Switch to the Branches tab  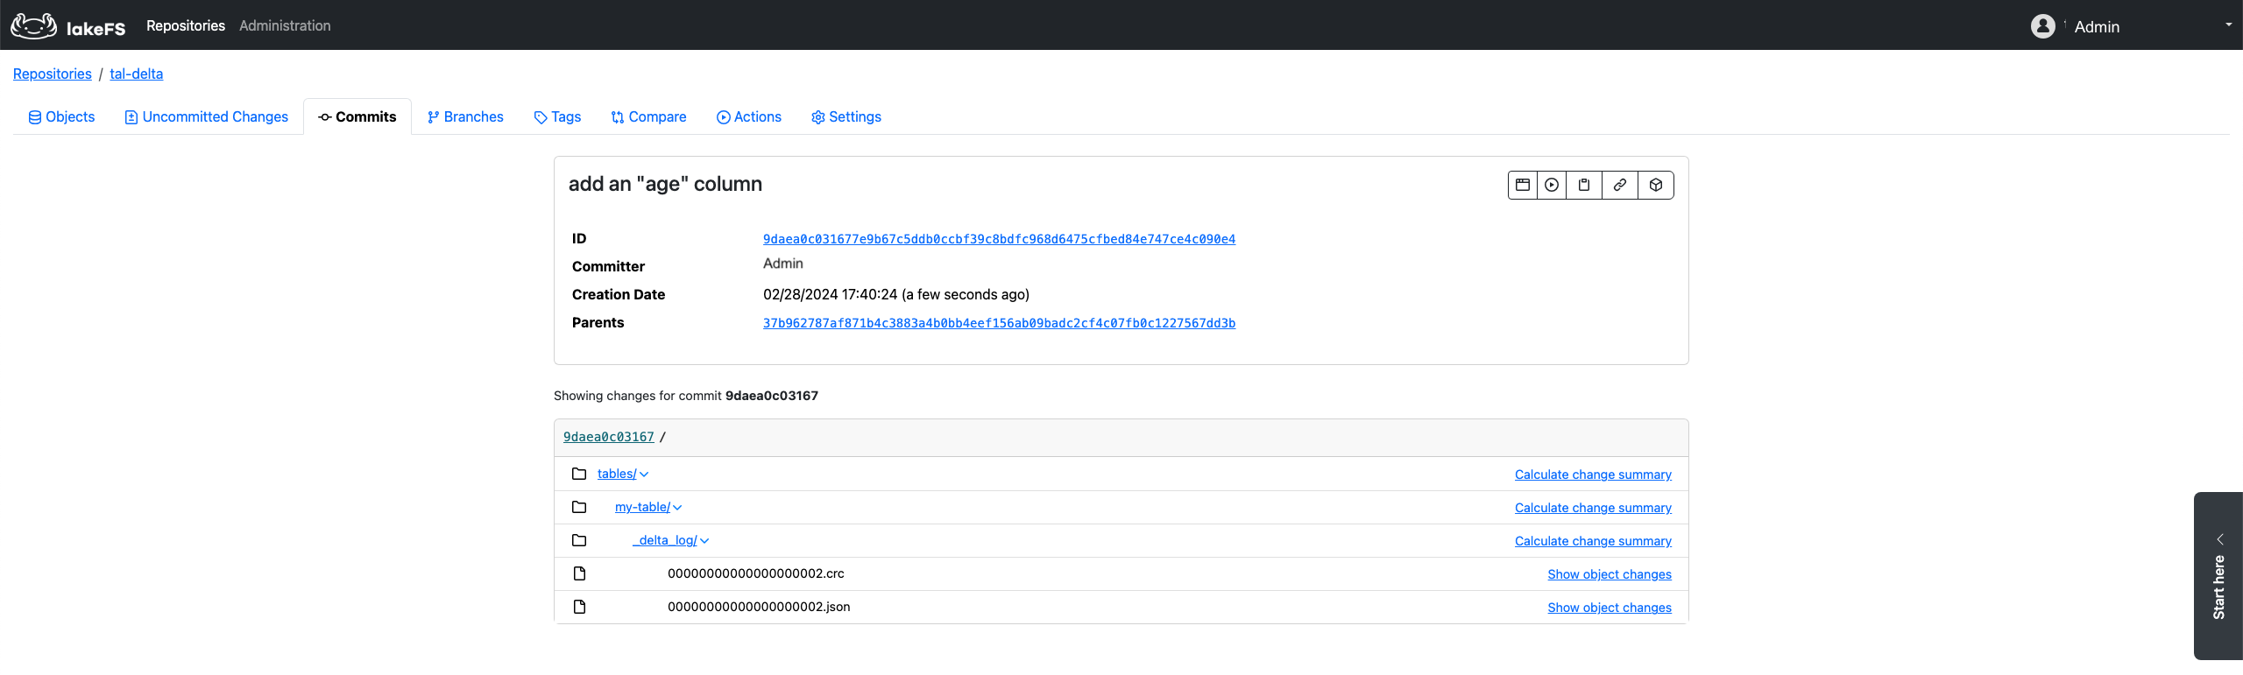coord(465,117)
